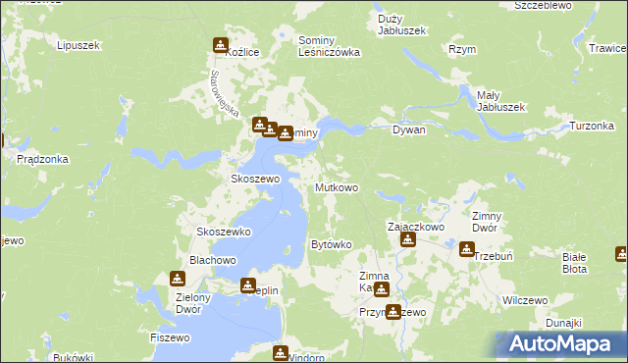Click the Sominy Leśniczówka label
Screen dimensions: 628x363
coord(329,46)
